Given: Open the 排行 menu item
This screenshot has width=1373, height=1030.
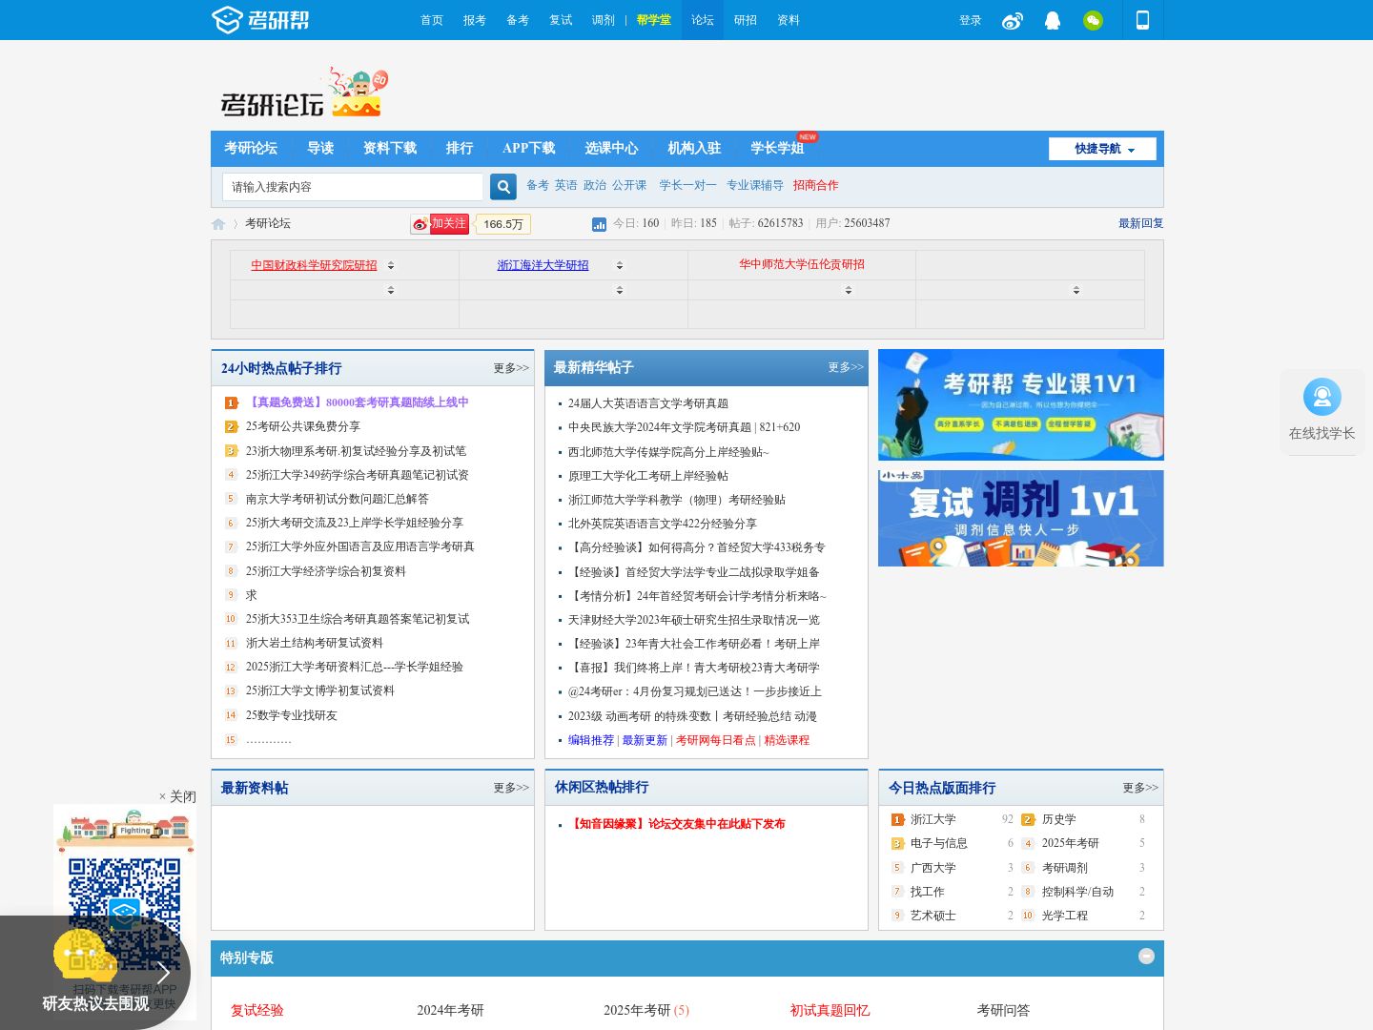Looking at the screenshot, I should point(460,148).
